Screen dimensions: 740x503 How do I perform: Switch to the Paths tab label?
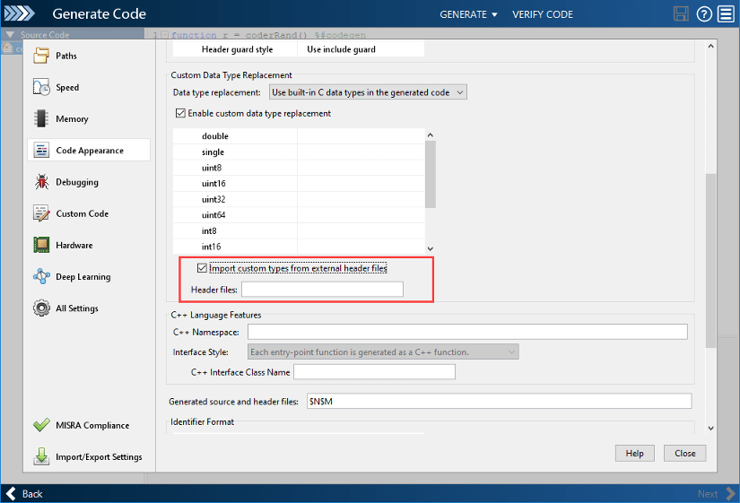[66, 56]
